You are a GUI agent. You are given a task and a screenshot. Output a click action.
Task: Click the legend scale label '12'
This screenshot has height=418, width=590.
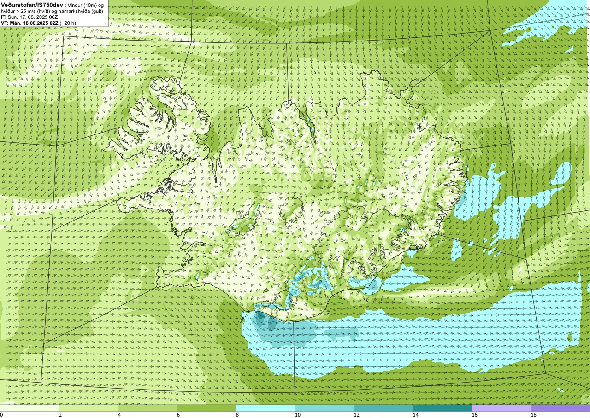point(357,415)
